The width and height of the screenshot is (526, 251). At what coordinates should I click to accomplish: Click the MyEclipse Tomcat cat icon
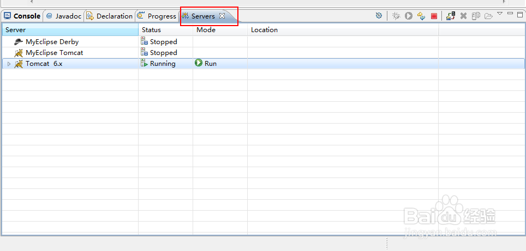pos(19,53)
